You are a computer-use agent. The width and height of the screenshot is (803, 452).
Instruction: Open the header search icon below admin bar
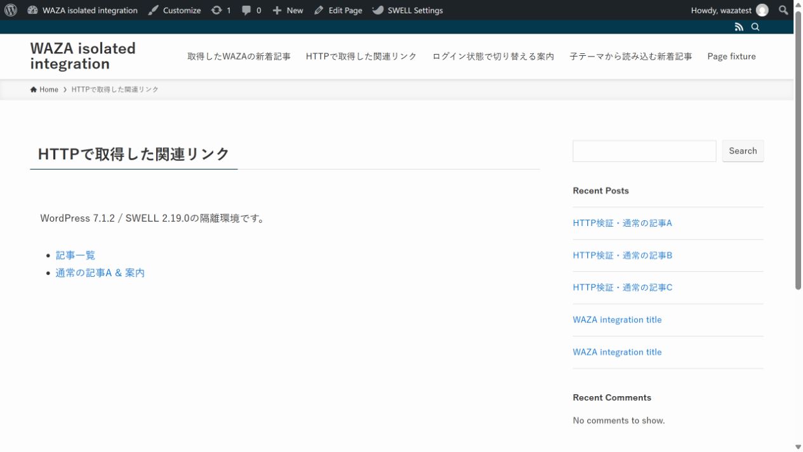(x=755, y=27)
